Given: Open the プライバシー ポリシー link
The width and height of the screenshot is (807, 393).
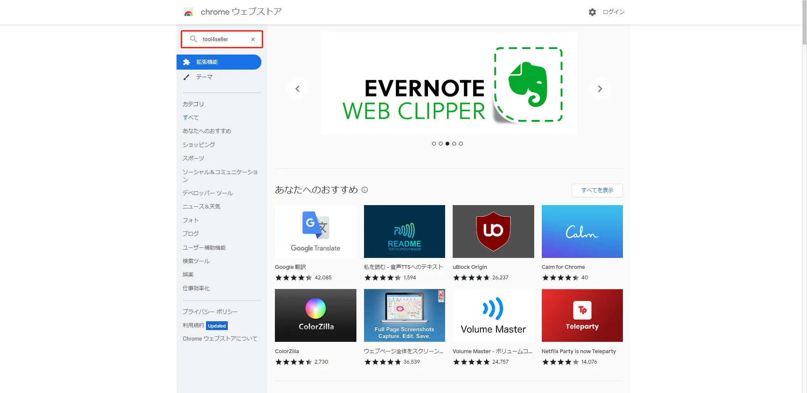Looking at the screenshot, I should (x=210, y=312).
